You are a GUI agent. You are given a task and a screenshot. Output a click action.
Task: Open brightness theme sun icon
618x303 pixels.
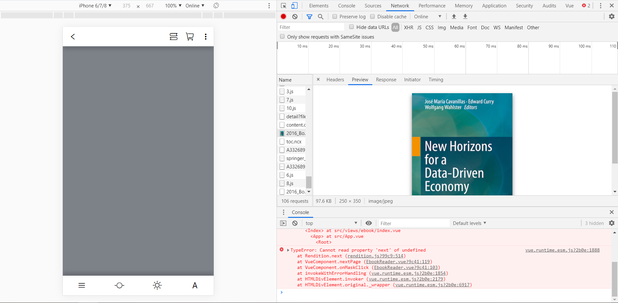pos(157,285)
